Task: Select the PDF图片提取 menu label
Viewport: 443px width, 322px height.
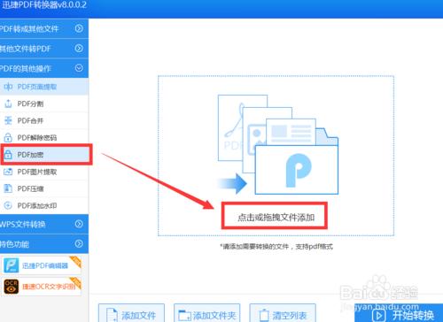Action: point(37,172)
